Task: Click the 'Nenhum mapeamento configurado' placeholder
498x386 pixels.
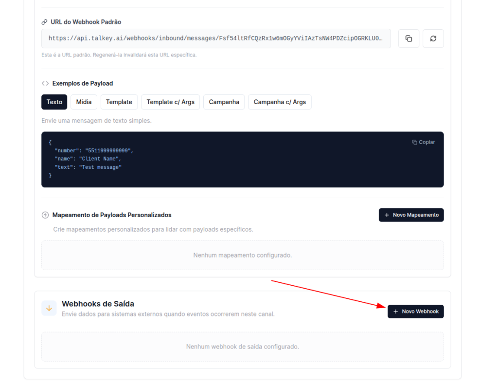Action: (x=242, y=255)
